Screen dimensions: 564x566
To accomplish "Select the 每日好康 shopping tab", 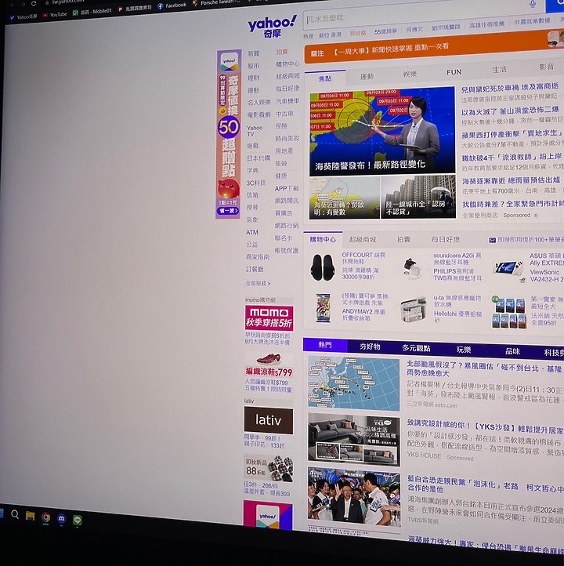I will (446, 239).
